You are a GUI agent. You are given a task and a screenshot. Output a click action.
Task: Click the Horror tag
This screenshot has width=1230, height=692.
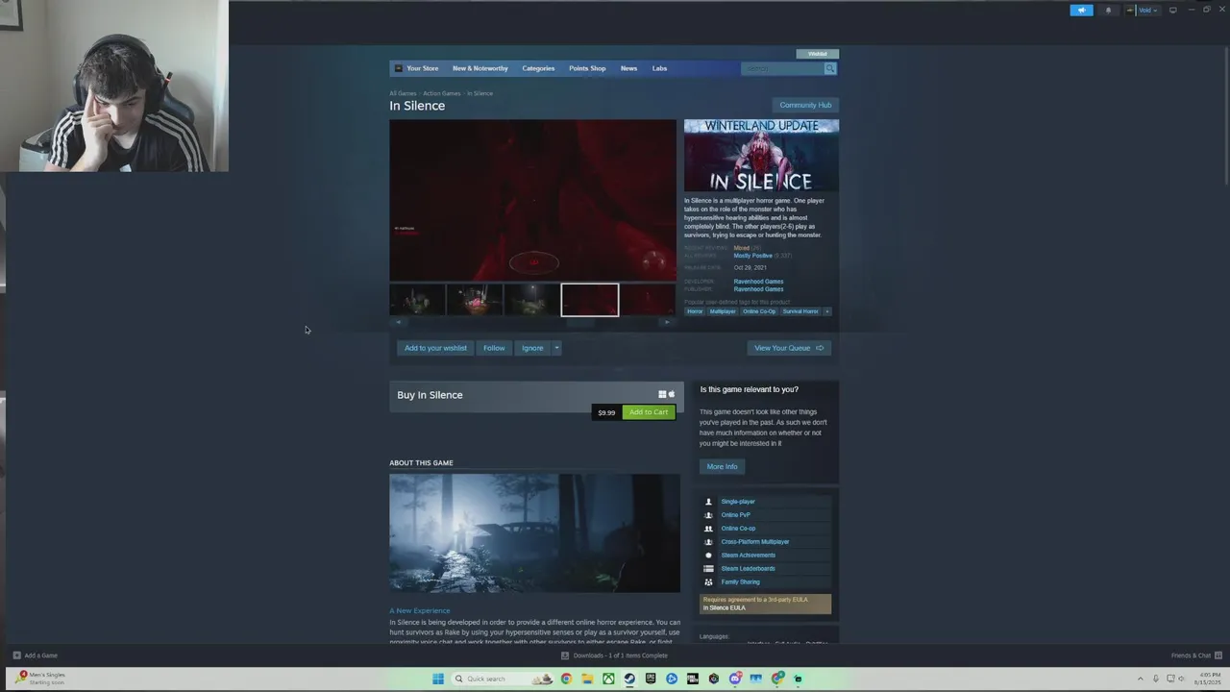tap(695, 311)
